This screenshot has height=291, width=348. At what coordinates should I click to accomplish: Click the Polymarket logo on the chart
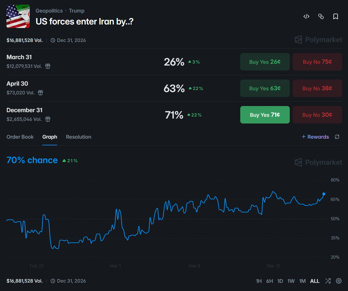pos(318,162)
